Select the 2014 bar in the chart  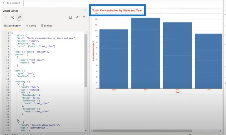[x=114, y=59]
